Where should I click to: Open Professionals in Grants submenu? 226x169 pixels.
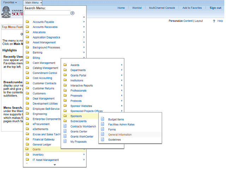point(78,90)
